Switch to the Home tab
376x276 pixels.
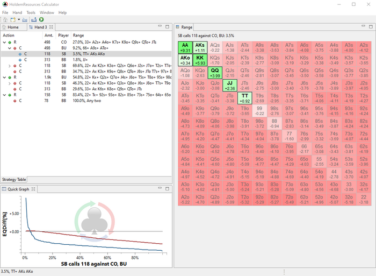[13, 27]
